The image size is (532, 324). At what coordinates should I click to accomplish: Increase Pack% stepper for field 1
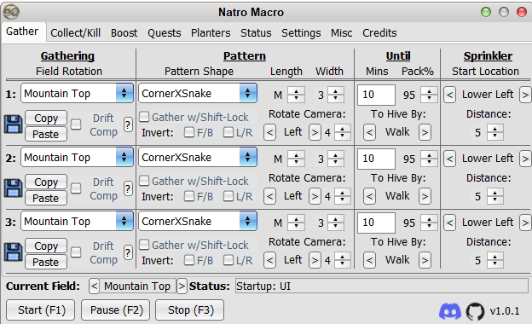429,91
